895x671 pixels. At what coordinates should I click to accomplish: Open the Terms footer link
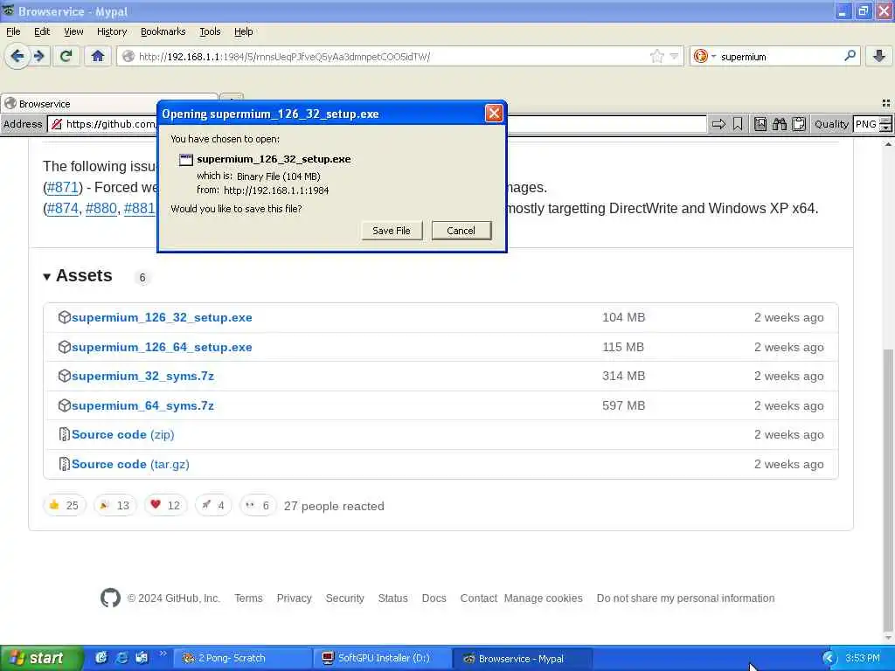click(x=248, y=598)
